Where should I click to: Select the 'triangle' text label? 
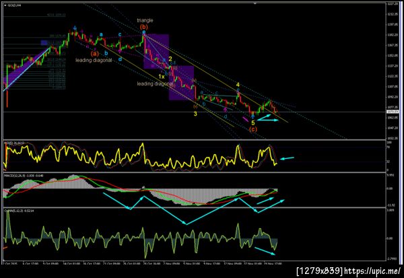145,20
